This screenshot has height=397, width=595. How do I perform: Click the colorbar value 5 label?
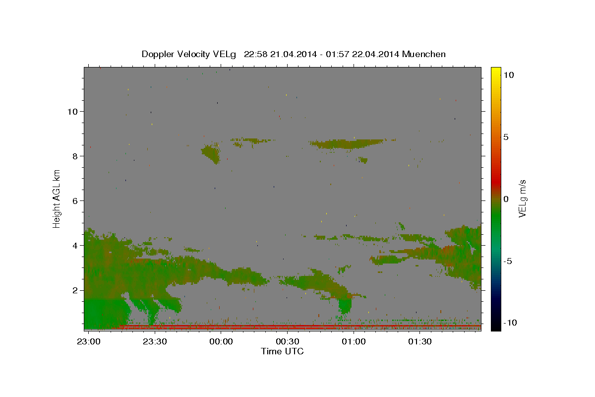[x=506, y=137]
